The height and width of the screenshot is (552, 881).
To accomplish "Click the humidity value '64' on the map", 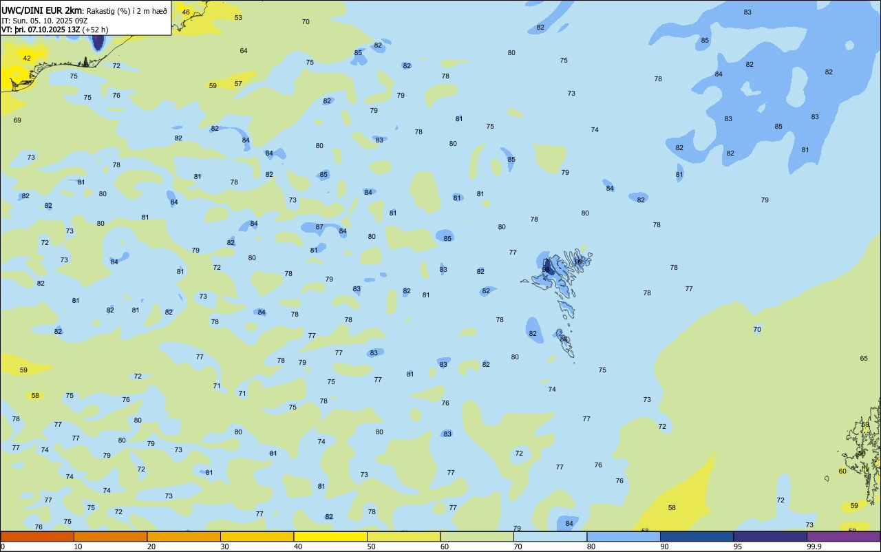I will point(244,51).
